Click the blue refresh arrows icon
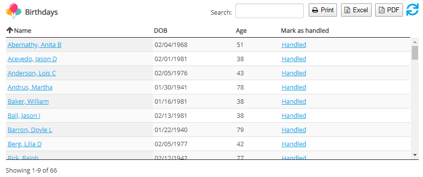This screenshot has width=423, height=177. pos(412,10)
